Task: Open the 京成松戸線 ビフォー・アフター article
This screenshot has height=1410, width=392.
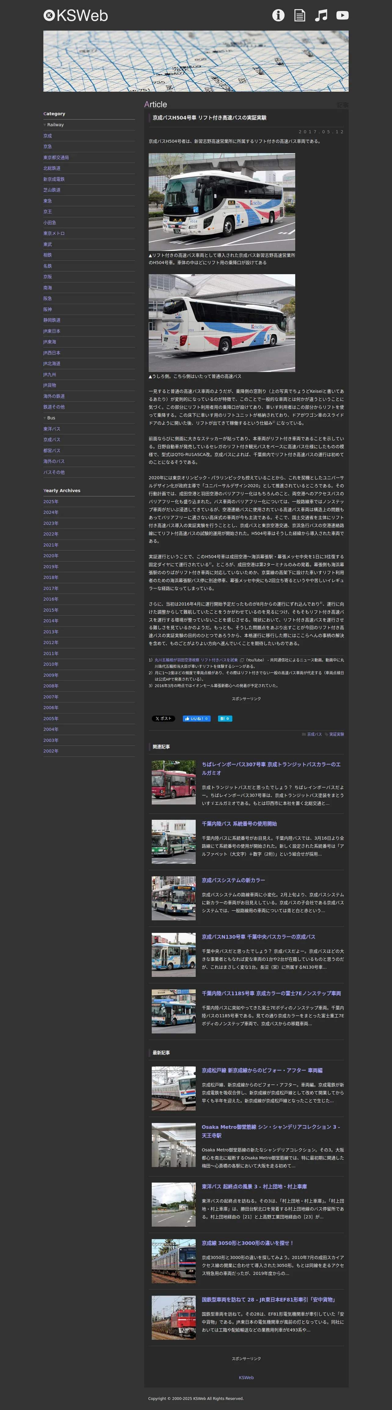Action: (x=262, y=1070)
